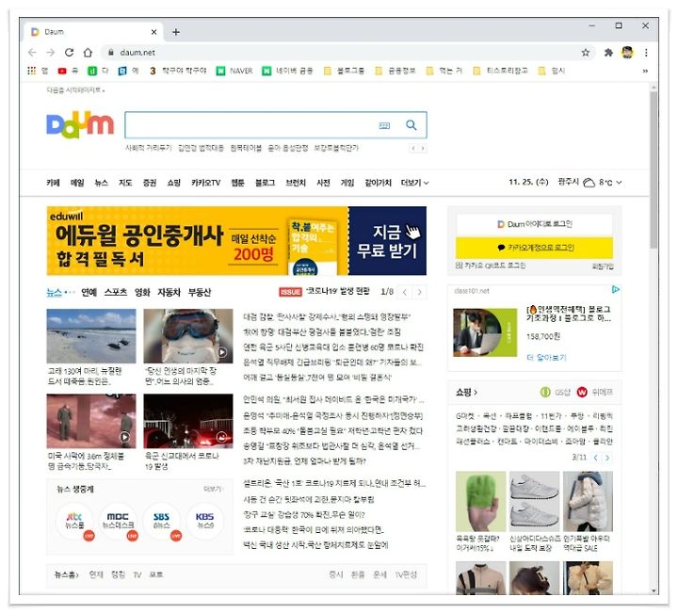Click the Daum ID login button
The image size is (678, 613).
535,224
